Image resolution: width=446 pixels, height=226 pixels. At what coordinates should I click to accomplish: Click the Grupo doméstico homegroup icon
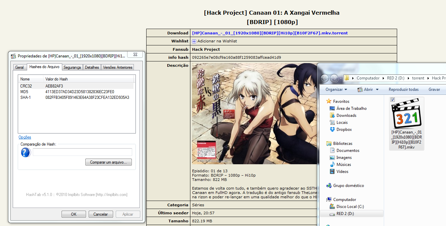[329, 185]
